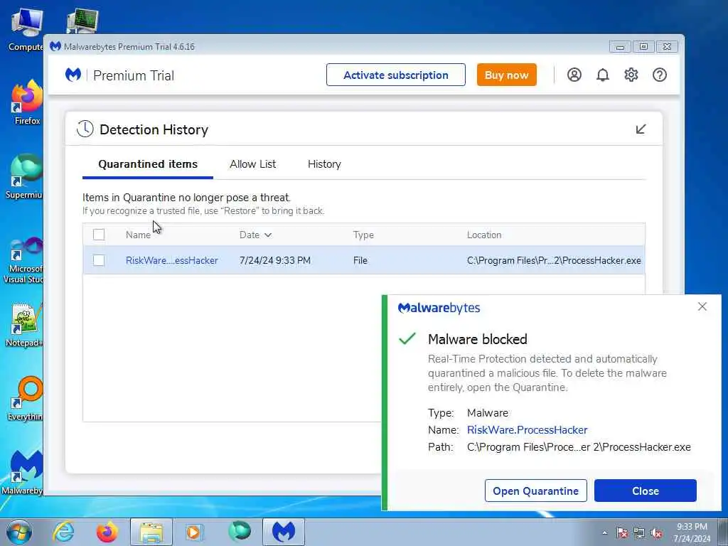This screenshot has height=546, width=728.
Task: Switch to the Allow List tab
Action: [252, 164]
